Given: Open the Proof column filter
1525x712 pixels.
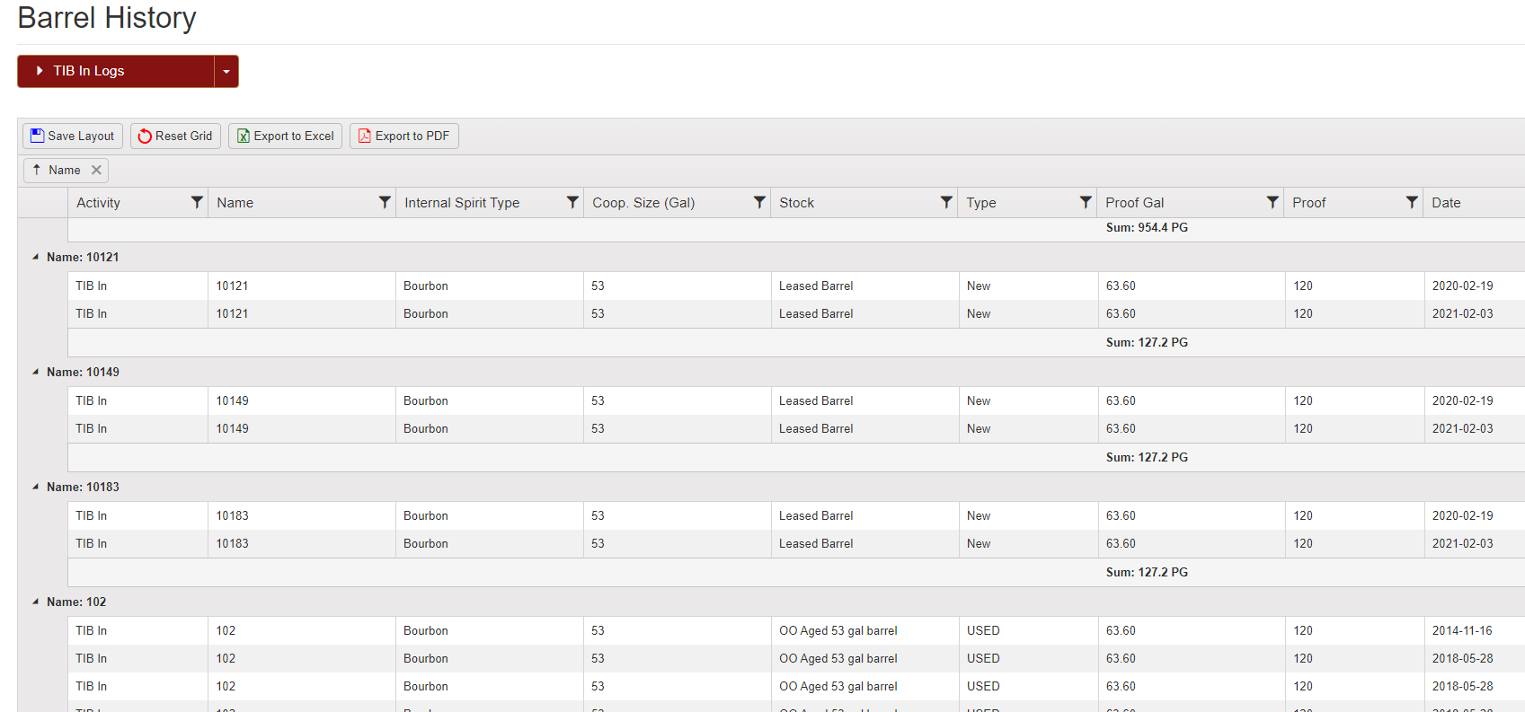Looking at the screenshot, I should coord(1412,203).
